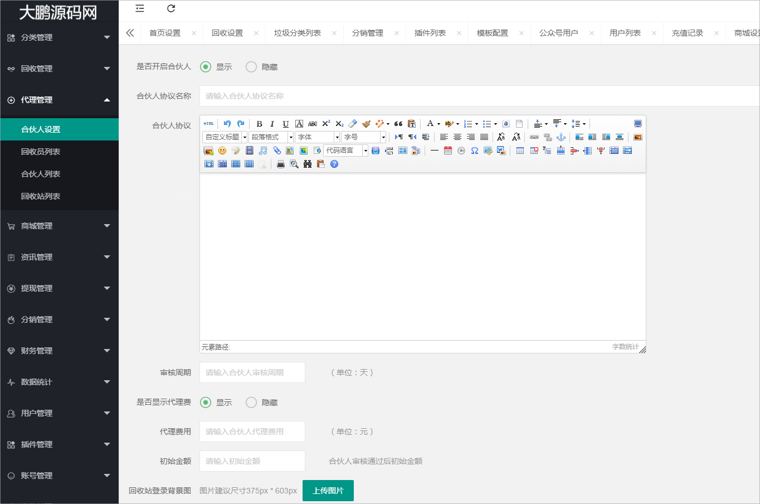Open the find-and-replace binoculars icon

click(x=306, y=163)
